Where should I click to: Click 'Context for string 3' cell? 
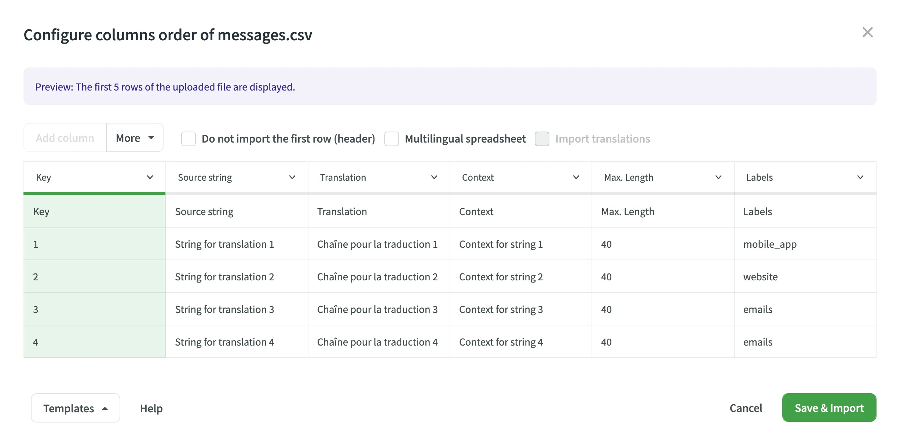tap(521, 309)
